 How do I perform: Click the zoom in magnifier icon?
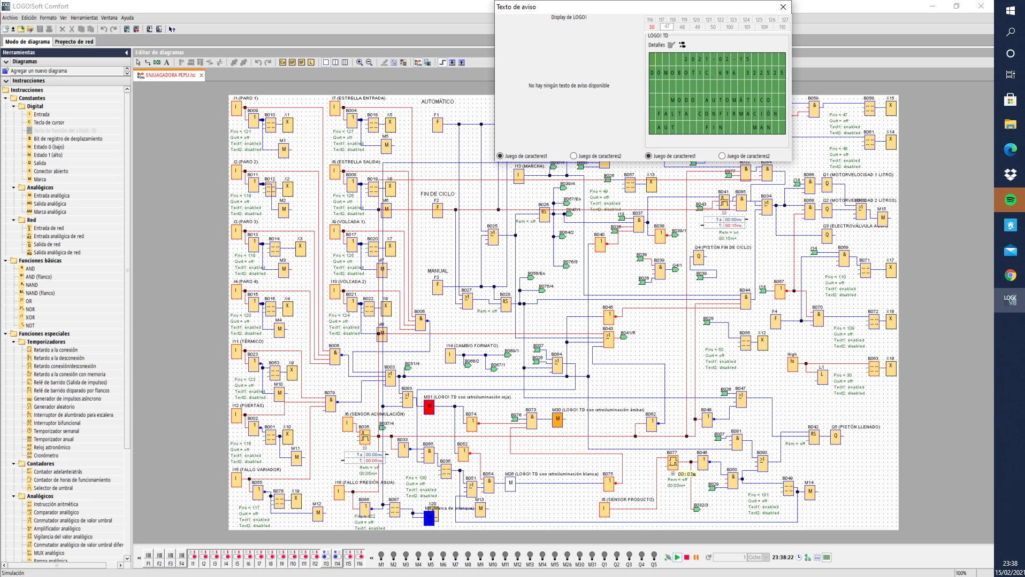point(359,63)
